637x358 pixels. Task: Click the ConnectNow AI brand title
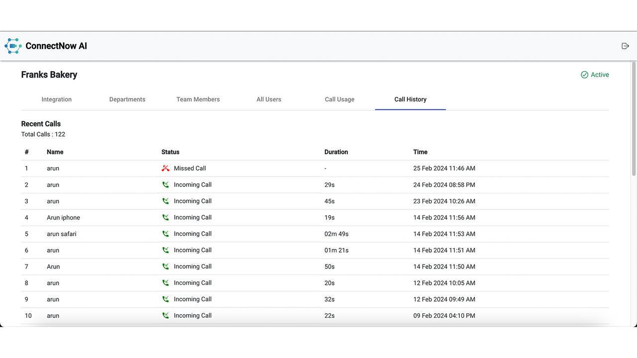pyautogui.click(x=56, y=46)
